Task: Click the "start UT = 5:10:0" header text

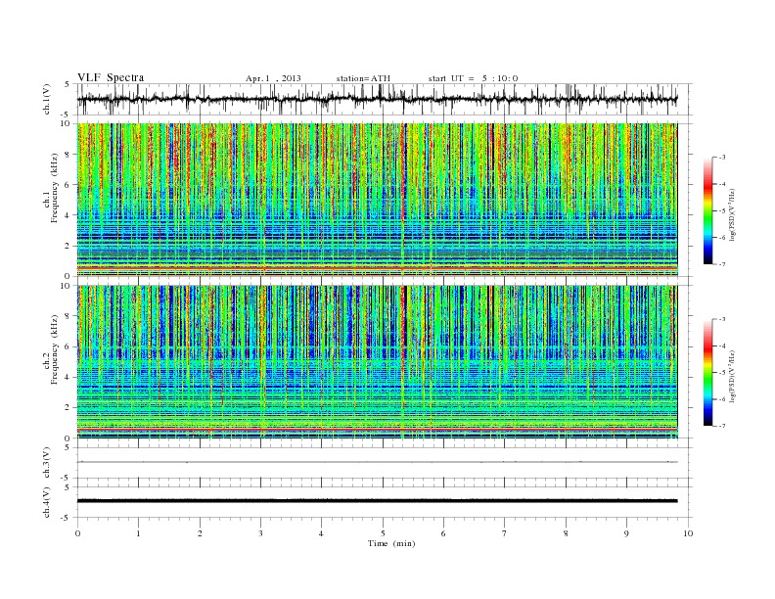Action: (473, 78)
